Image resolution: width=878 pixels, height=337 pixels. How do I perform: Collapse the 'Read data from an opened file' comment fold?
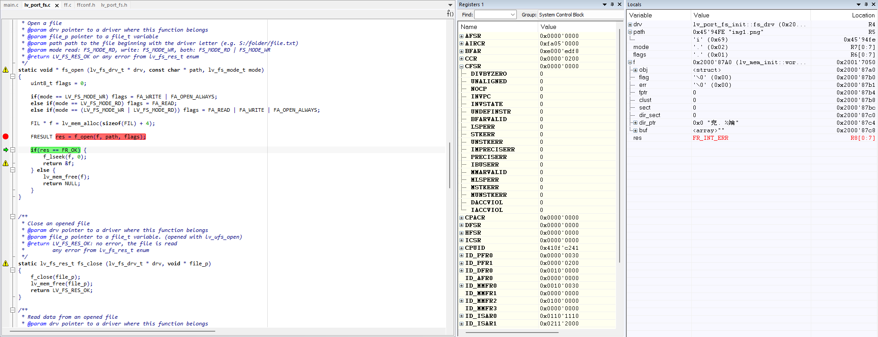[13, 310]
